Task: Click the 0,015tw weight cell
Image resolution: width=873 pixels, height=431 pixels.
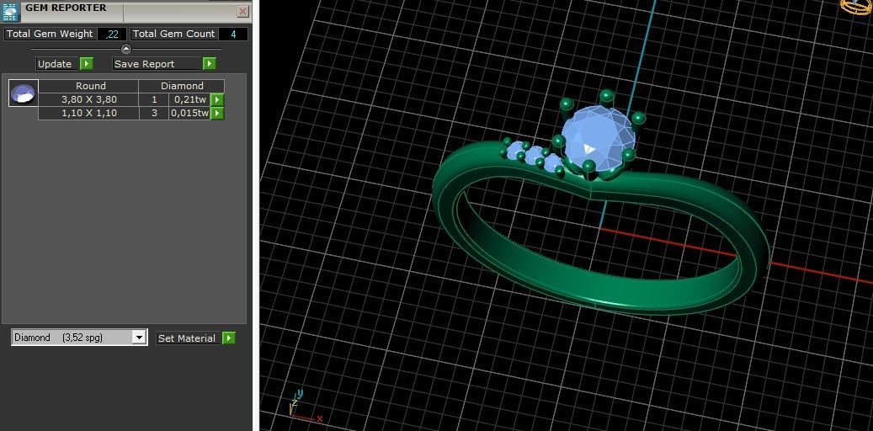Action: [189, 113]
